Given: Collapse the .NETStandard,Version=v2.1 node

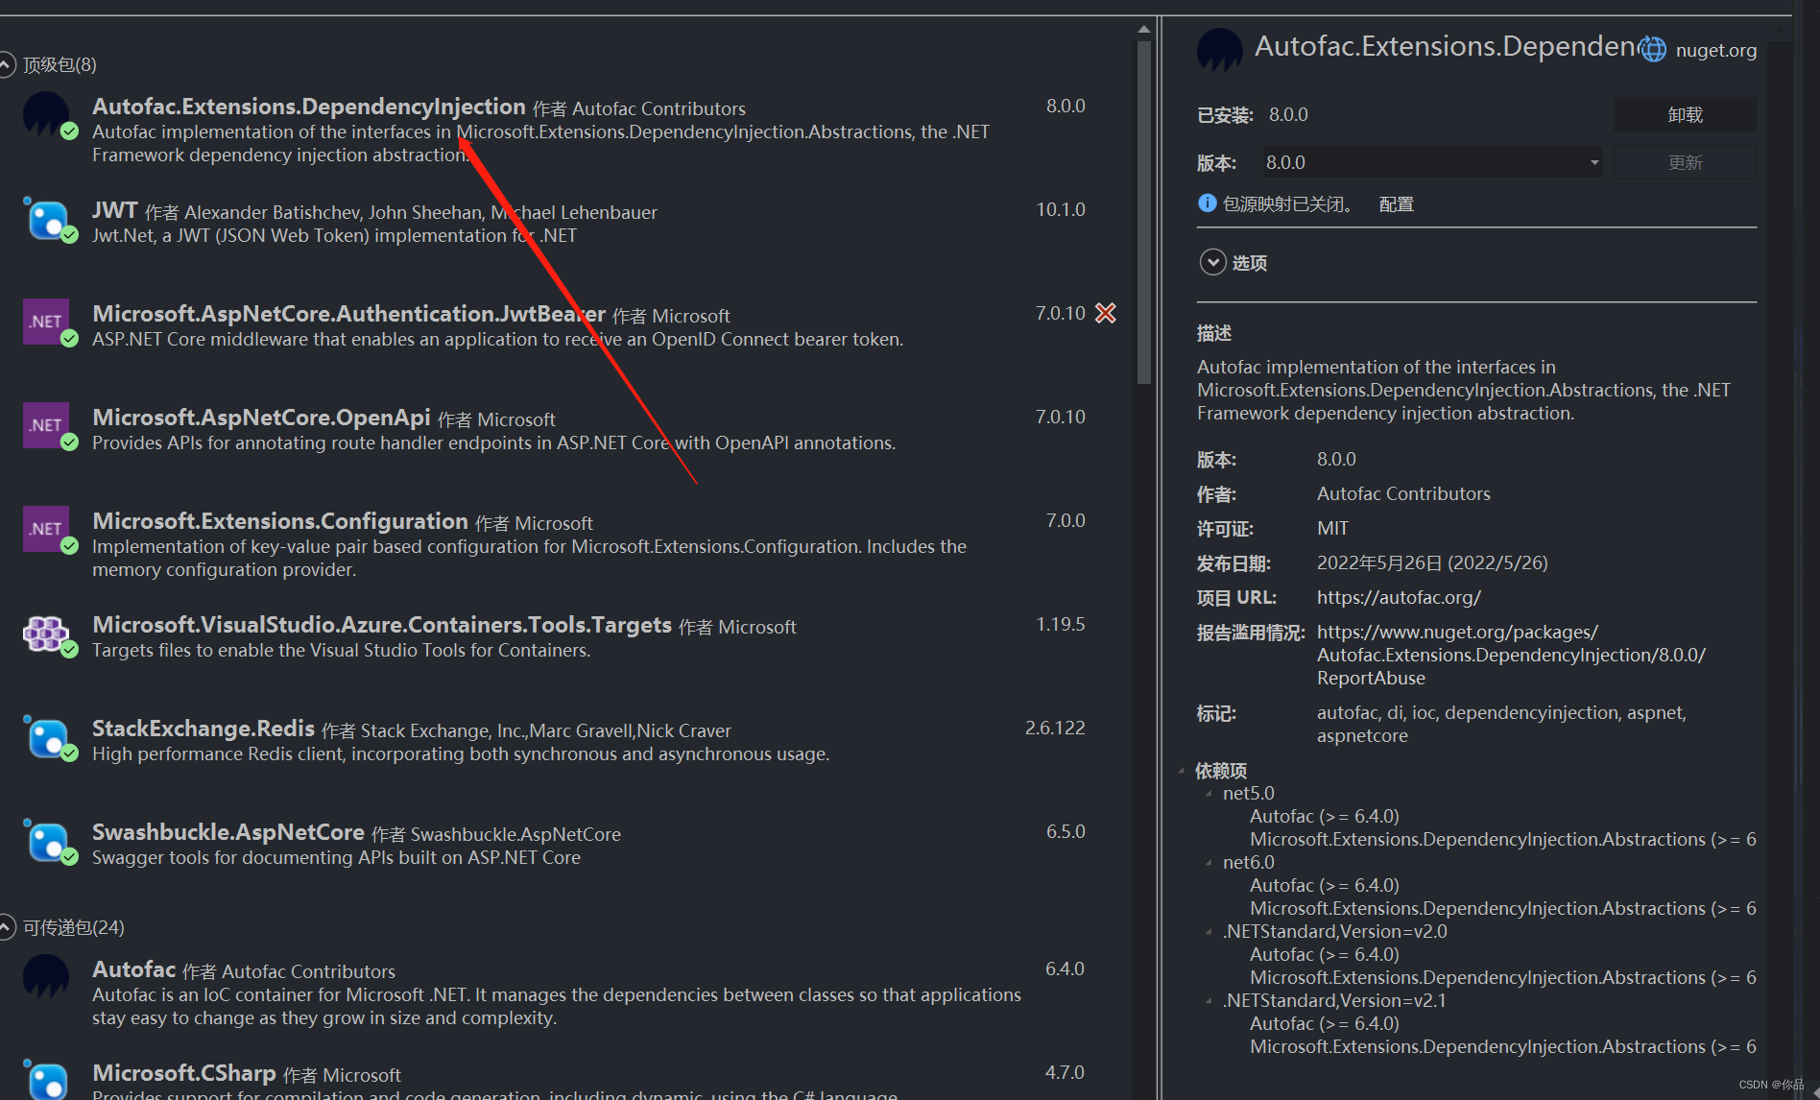Looking at the screenshot, I should (x=1209, y=1000).
